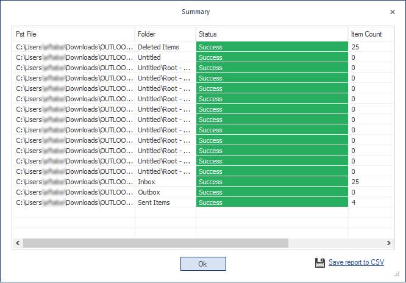Click the Success status in Outbox row

272,192
